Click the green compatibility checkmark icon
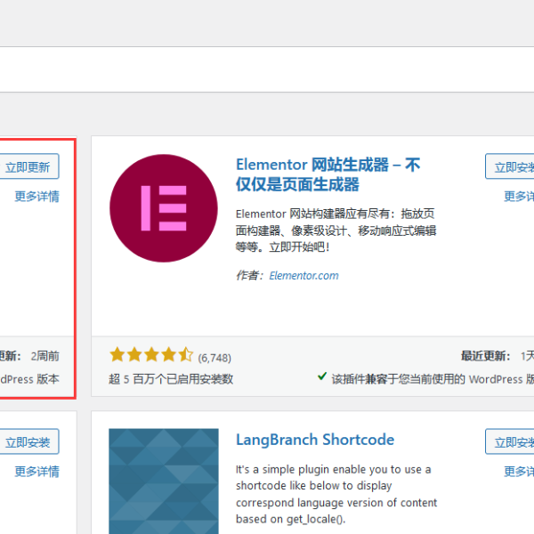The image size is (534, 534). (322, 376)
